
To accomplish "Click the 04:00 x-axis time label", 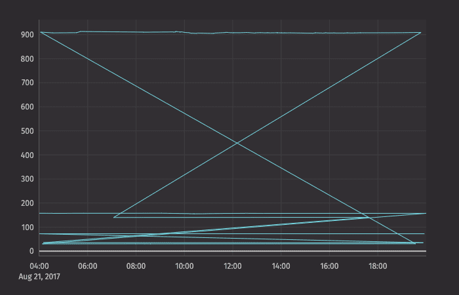I will 39,266.
